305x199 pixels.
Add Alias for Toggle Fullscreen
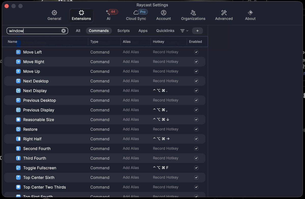131,168
